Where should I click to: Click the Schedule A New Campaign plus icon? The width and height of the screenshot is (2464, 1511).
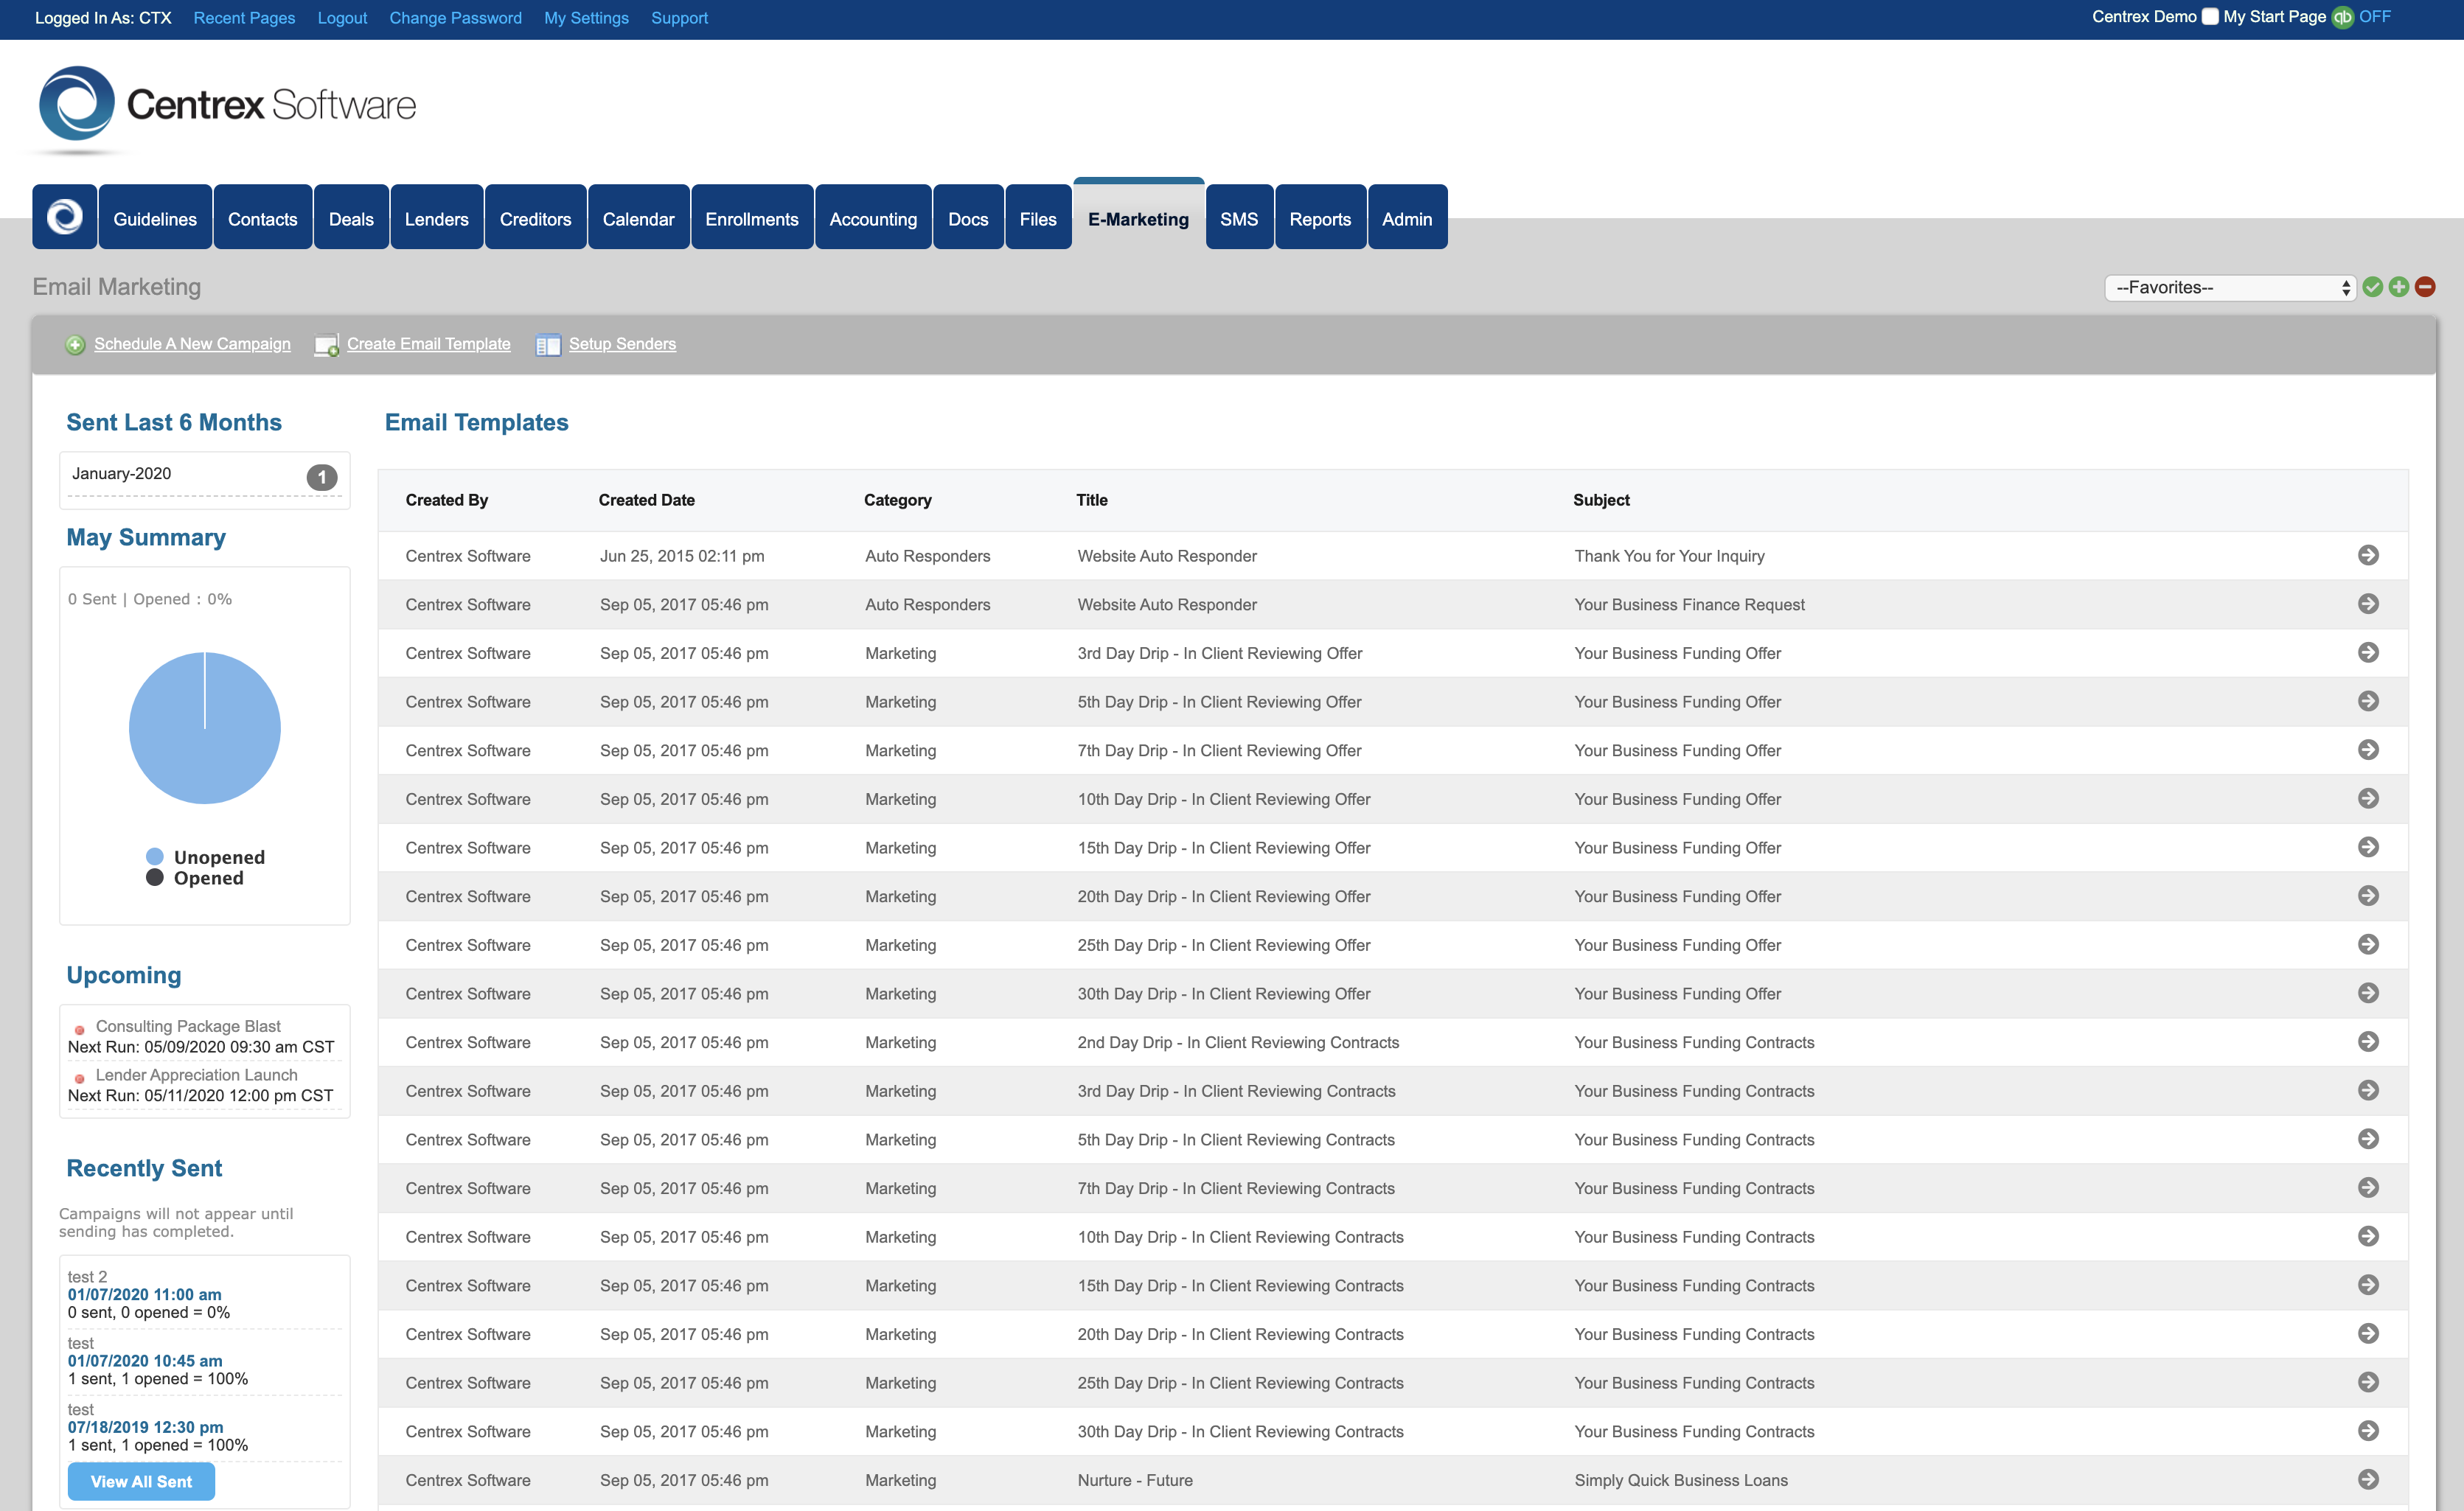[75, 345]
